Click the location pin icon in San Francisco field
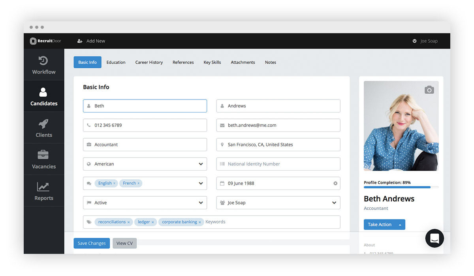Viewport: 474px width, 276px height. (x=222, y=145)
